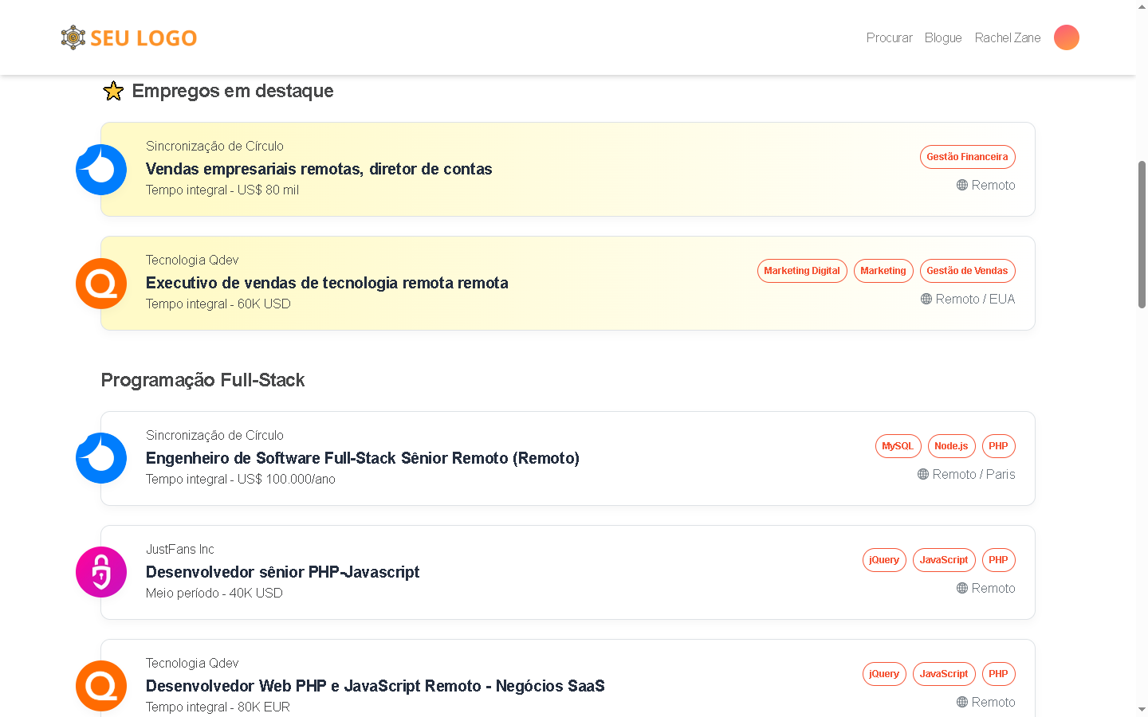The width and height of the screenshot is (1148, 717).
Task: Open job Vendas empresariais remotas, diretor de contas
Action: click(319, 169)
